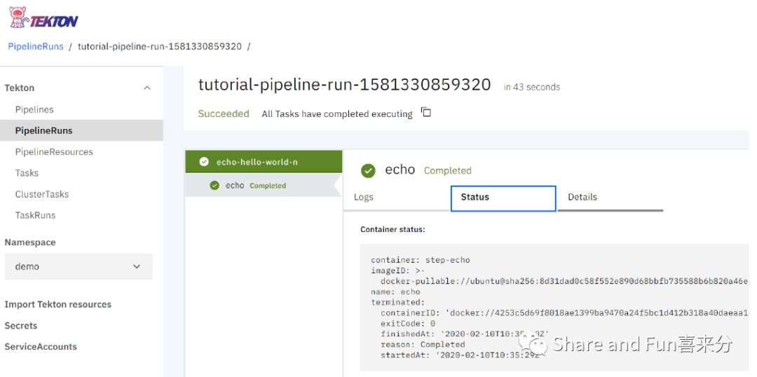Go to PipelineRuns breadcrumb link

pyautogui.click(x=36, y=46)
